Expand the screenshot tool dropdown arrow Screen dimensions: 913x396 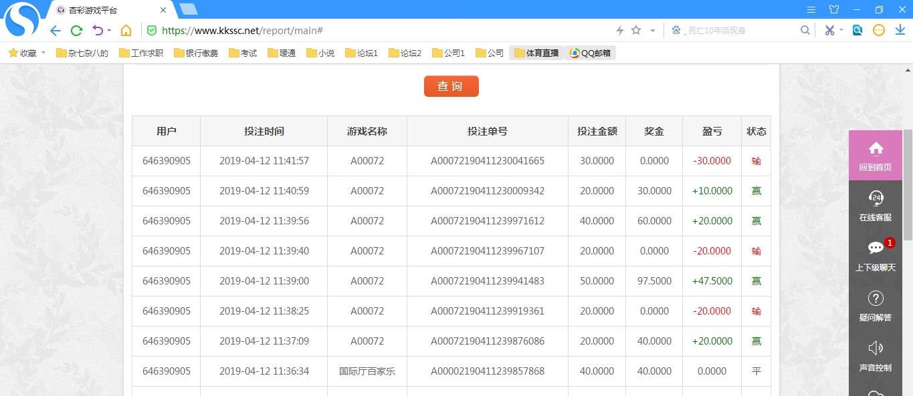[841, 30]
